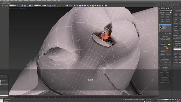Click Pin Stack below modifier stack
Viewport: 181px width, 102px height.
[x=160, y=33]
